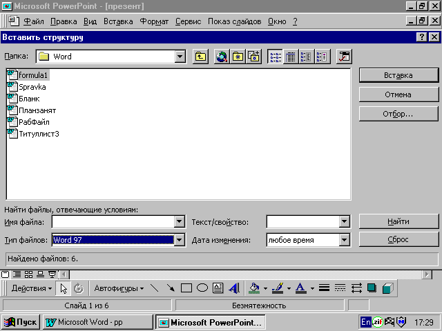The width and height of the screenshot is (442, 331).
Task: Go up one folder level
Action: pyautogui.click(x=200, y=57)
